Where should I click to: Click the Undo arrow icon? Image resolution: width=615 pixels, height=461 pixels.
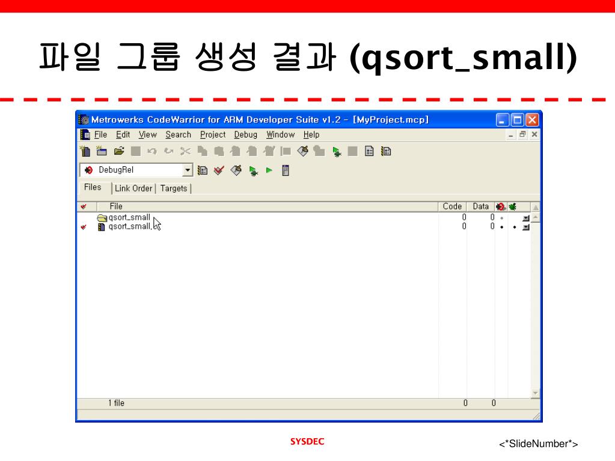click(152, 151)
